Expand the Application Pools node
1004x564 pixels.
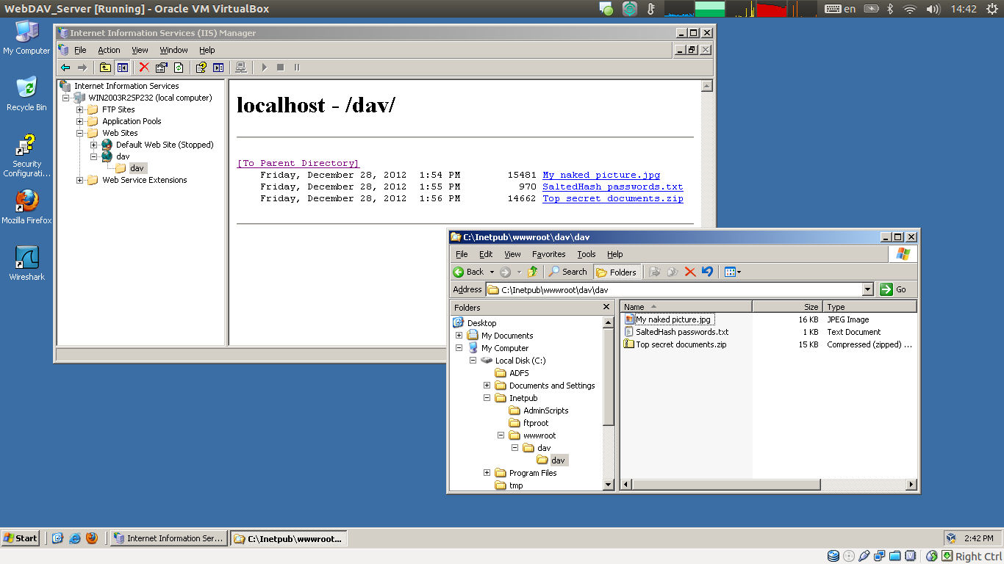pos(80,121)
